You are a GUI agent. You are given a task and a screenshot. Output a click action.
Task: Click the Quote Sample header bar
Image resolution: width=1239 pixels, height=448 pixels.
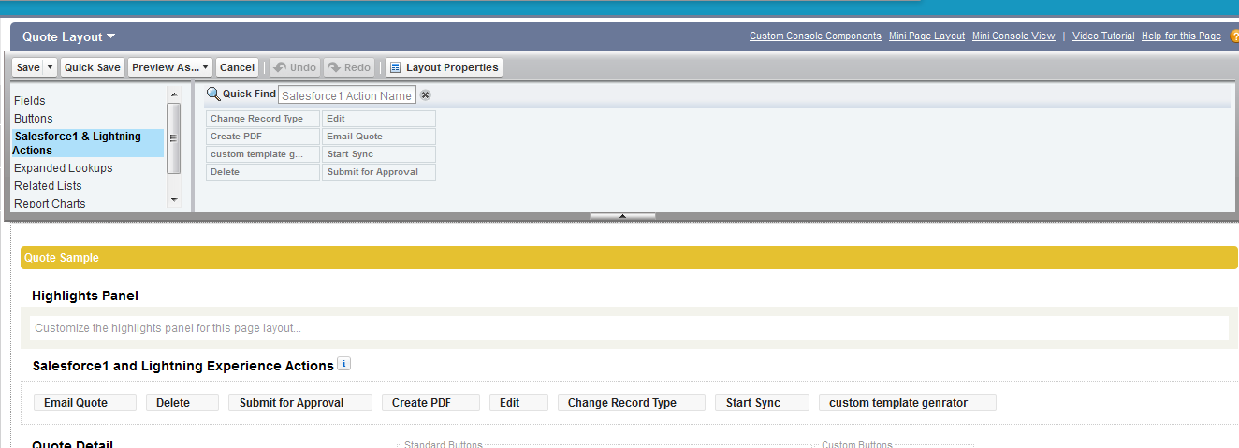(x=629, y=258)
